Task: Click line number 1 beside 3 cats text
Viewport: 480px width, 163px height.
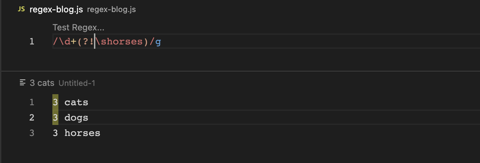Action: (x=32, y=102)
